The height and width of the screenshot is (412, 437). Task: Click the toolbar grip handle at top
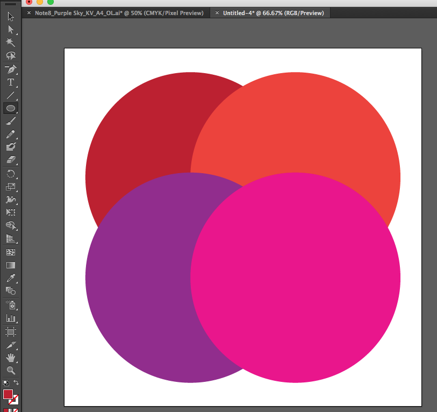click(x=11, y=4)
